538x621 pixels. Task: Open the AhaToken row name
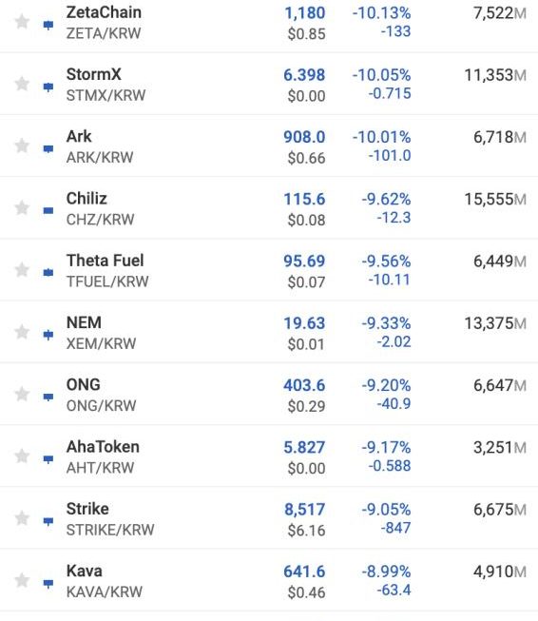[x=103, y=447]
